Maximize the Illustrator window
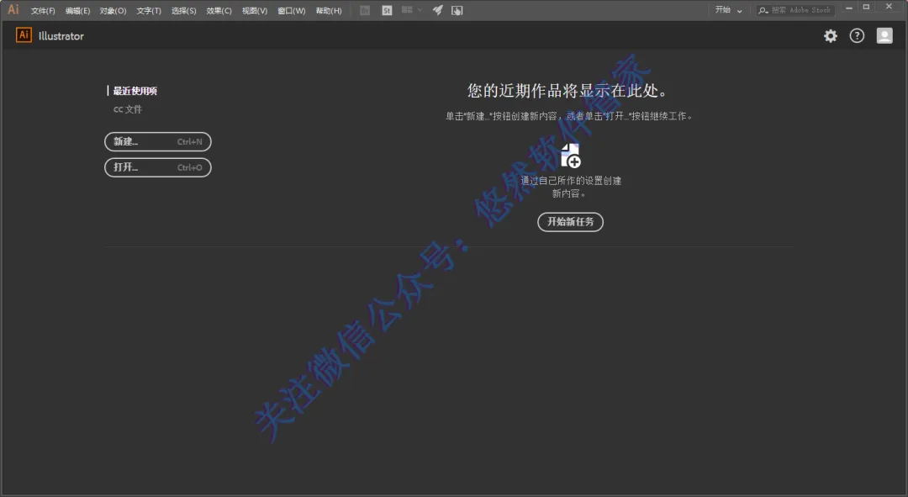Viewport: 908px width, 497px height. [866, 8]
